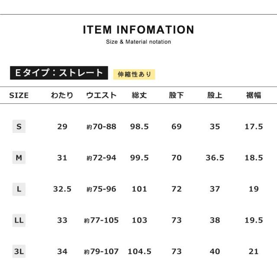
Task: Select the 3L size label
Action: [x=19, y=251]
